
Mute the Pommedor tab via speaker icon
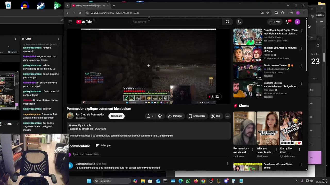[x=104, y=6]
